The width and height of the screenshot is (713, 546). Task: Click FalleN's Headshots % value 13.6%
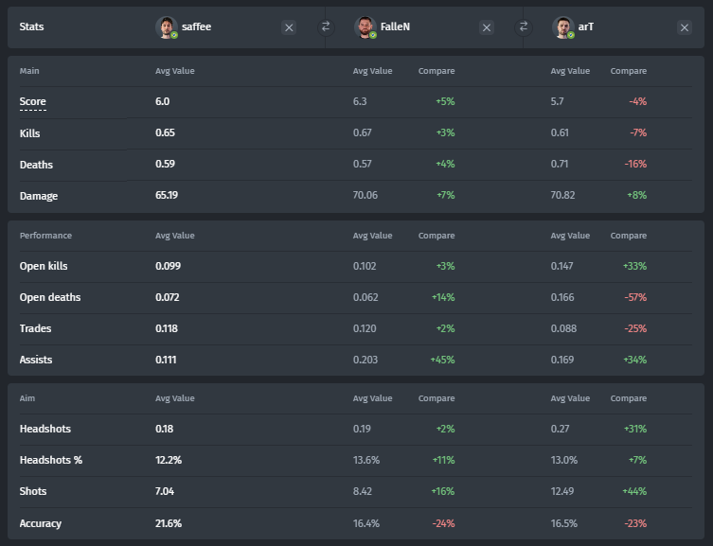pos(366,460)
